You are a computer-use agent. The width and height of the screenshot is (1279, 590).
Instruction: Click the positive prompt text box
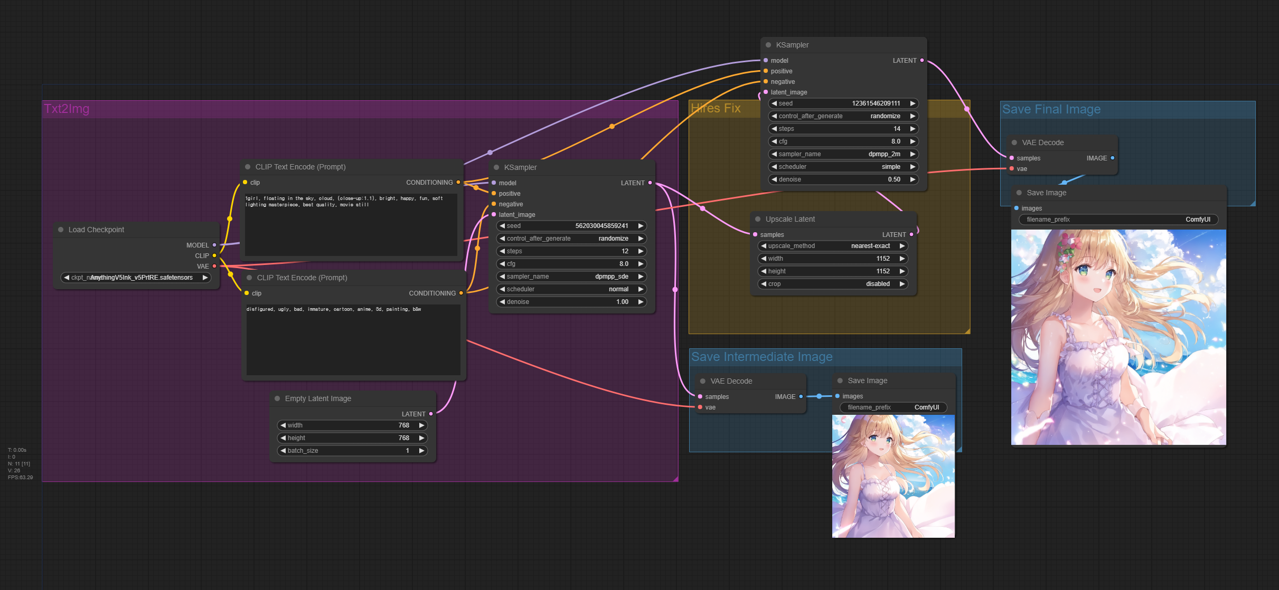point(351,224)
